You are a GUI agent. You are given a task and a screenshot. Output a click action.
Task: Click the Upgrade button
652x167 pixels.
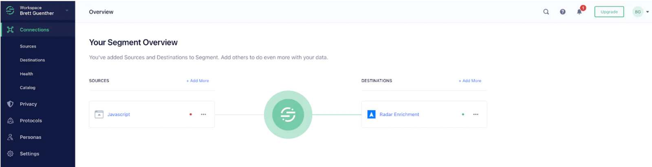point(609,12)
